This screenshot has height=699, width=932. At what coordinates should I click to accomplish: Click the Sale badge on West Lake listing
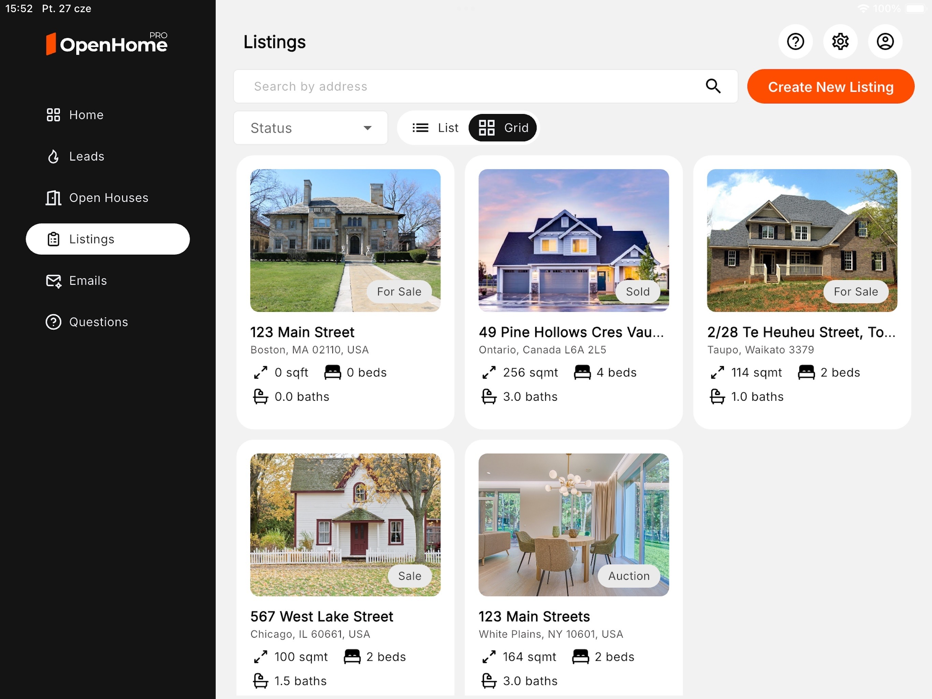point(409,576)
